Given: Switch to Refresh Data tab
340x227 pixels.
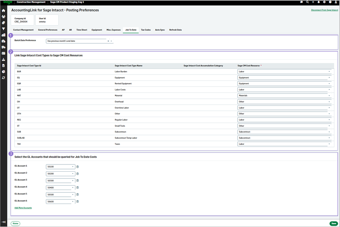Looking at the screenshot, I should tap(176, 30).
